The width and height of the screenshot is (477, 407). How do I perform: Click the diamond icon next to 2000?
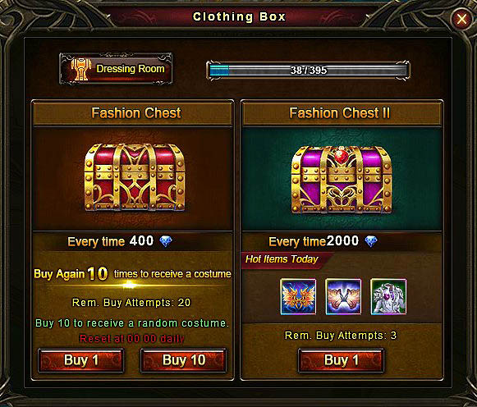371,241
